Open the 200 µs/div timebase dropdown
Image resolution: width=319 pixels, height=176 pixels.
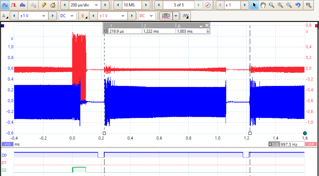96,5
